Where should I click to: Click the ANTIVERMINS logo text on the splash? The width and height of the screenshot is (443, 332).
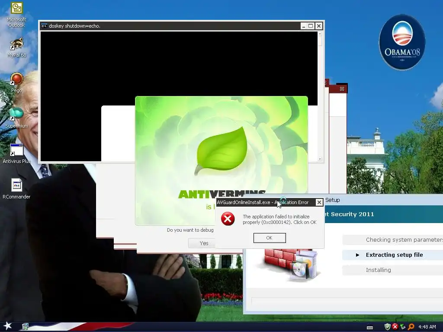pos(222,194)
